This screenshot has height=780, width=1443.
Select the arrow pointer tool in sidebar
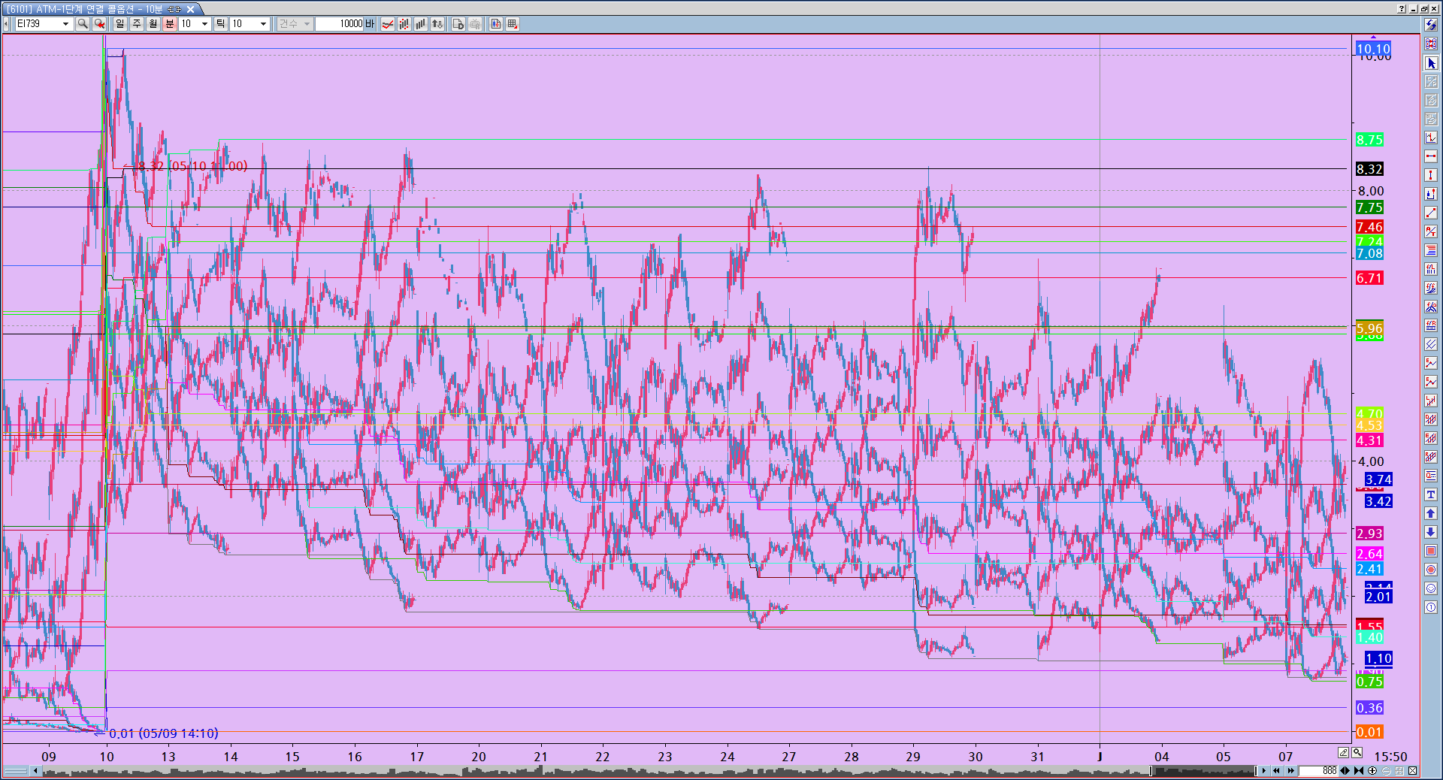[1431, 63]
